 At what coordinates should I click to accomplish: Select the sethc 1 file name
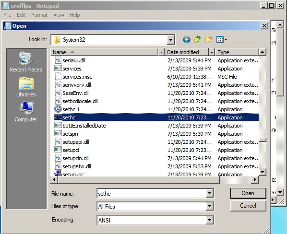click(x=71, y=109)
